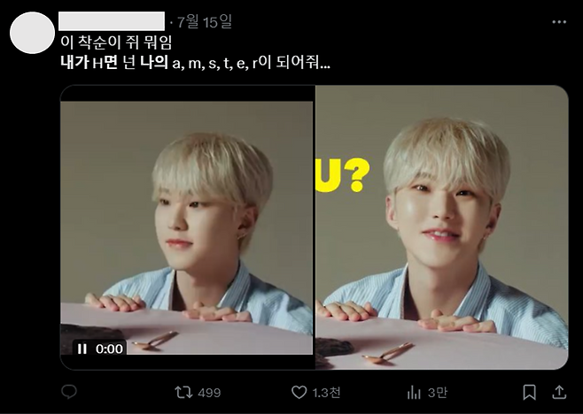Retweet the post using the arrows icon
Screen dimensions: 583x414
click(x=183, y=392)
